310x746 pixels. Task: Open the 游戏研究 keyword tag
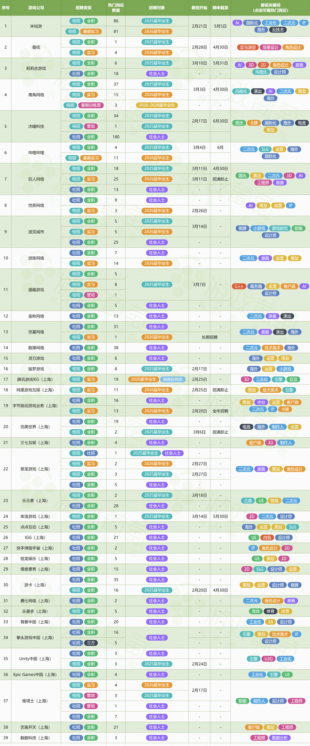(280, 228)
